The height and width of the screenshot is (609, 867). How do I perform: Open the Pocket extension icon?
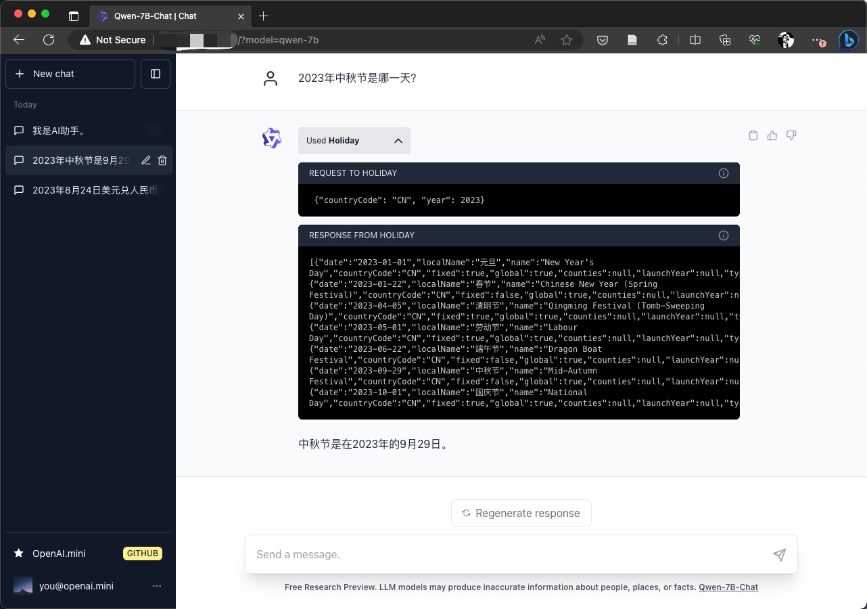(x=602, y=40)
